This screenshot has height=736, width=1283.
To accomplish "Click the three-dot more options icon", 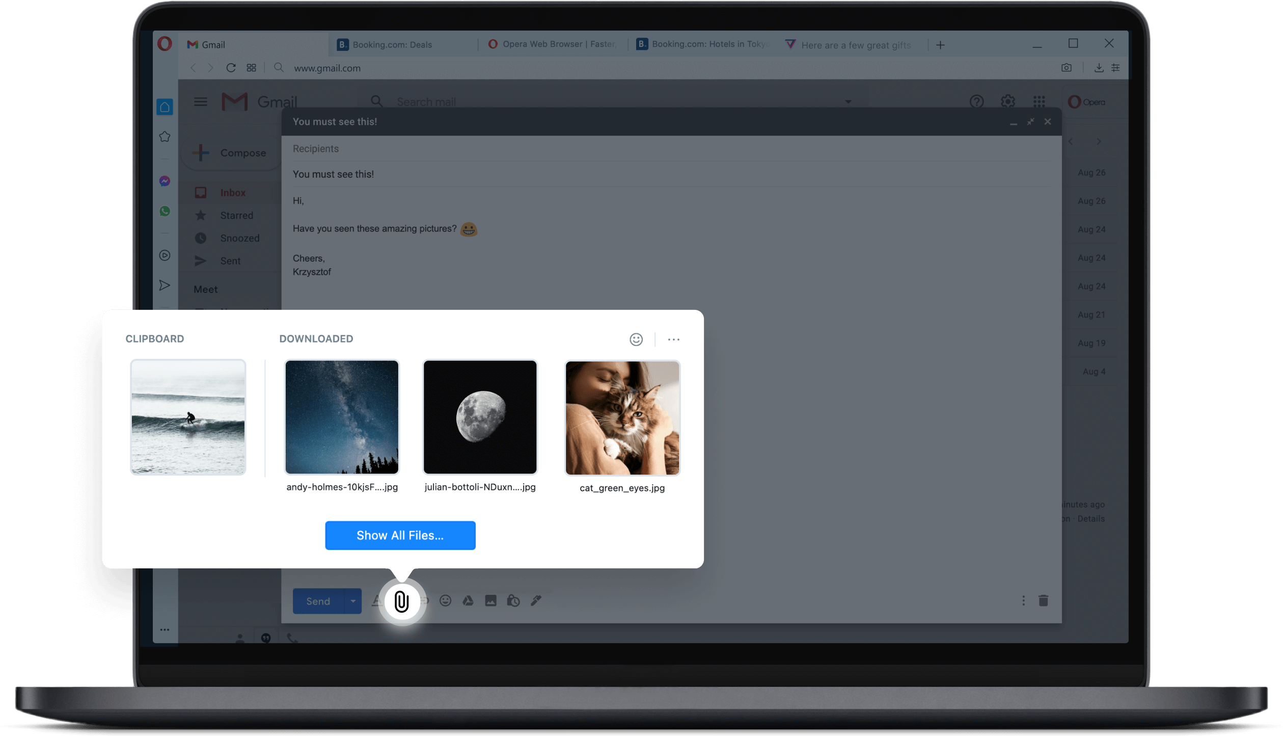I will tap(674, 339).
